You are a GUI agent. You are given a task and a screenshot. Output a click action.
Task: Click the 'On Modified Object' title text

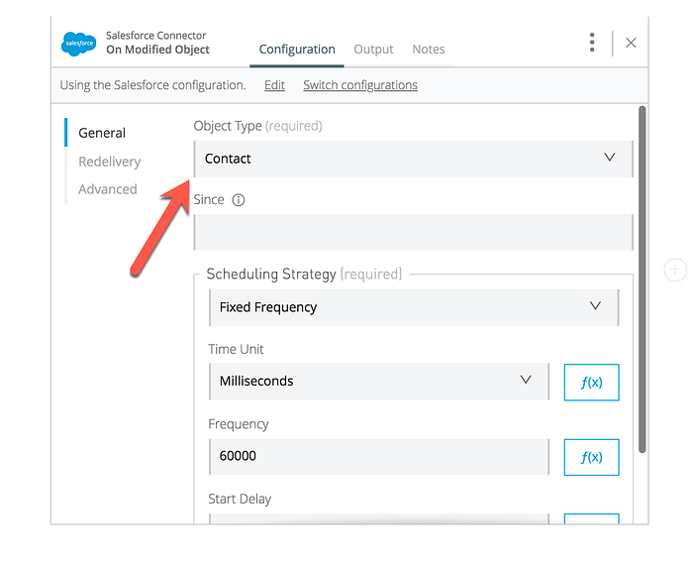click(x=157, y=50)
